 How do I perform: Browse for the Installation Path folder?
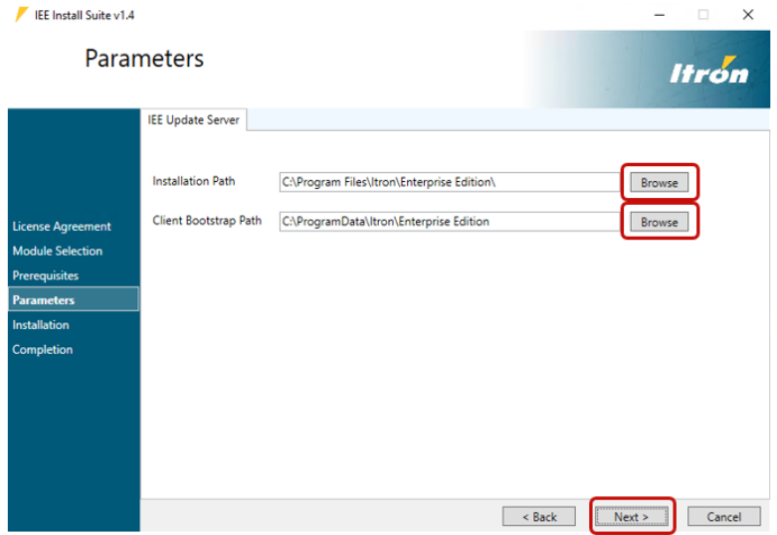coord(659,182)
